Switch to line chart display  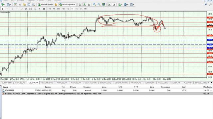(89, 5)
